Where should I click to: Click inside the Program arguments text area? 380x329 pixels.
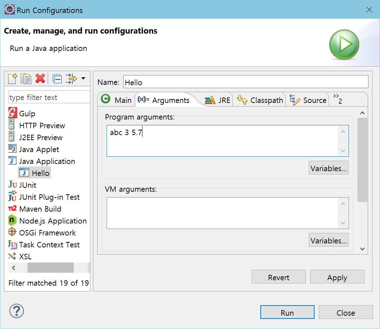227,140
